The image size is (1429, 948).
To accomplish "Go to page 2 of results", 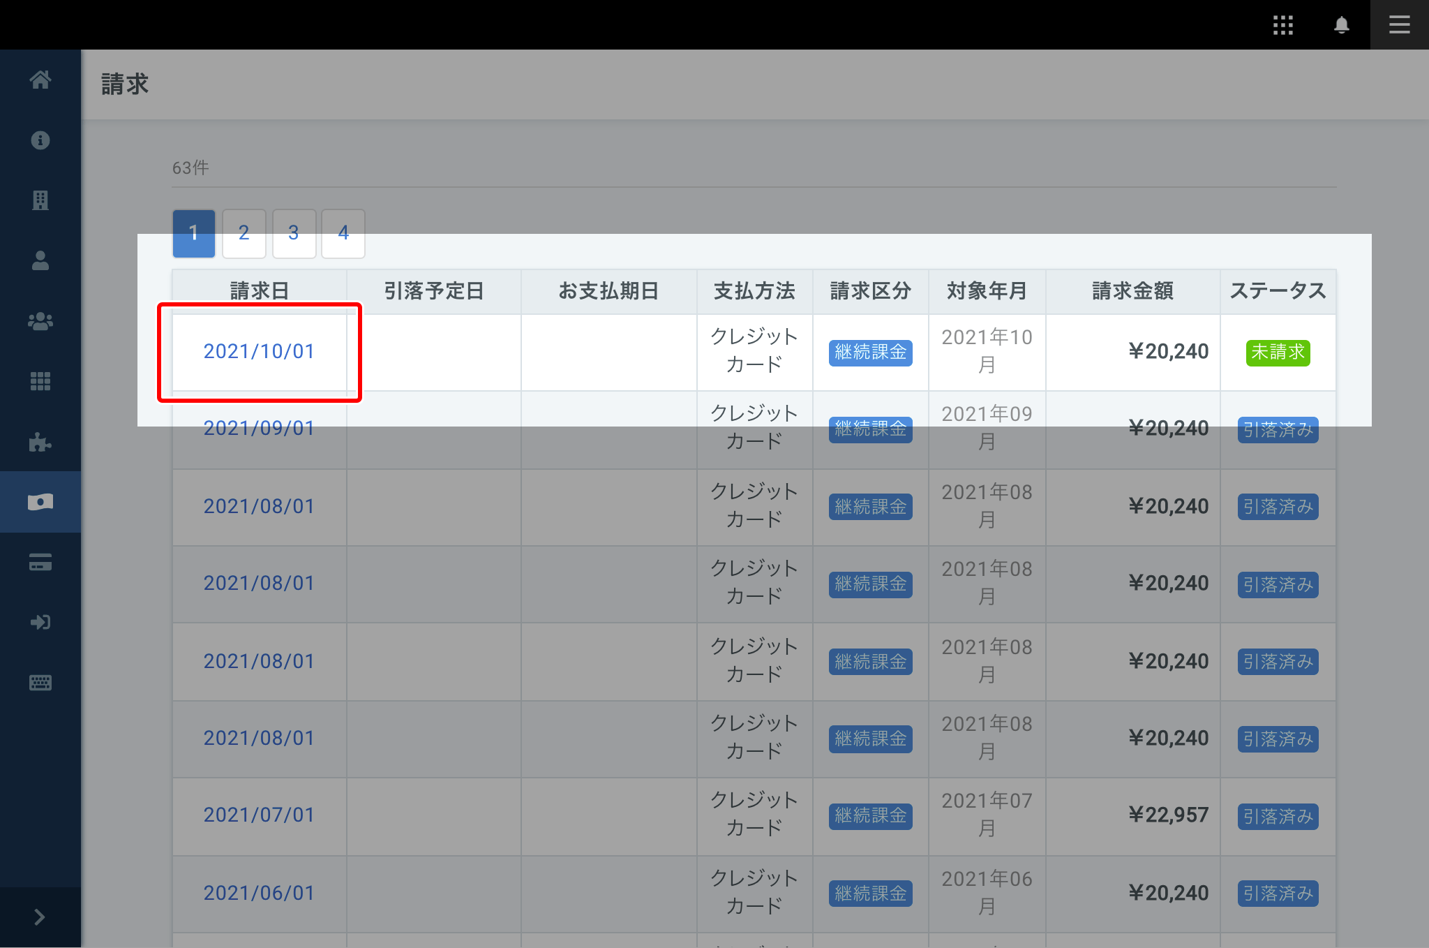I will [244, 233].
